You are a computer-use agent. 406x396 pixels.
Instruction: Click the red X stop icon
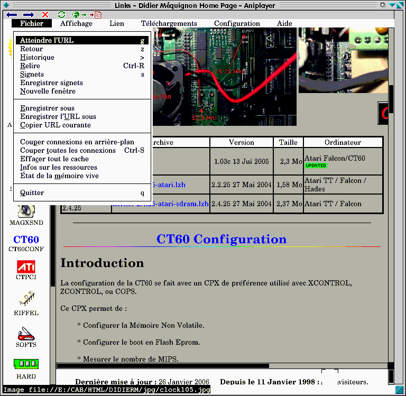tap(45, 15)
